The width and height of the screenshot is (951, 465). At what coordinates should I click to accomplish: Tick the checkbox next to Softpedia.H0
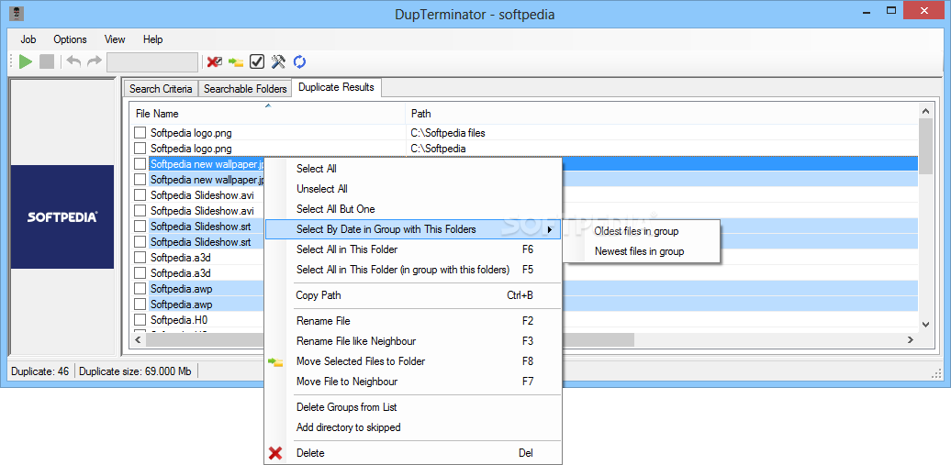[140, 319]
